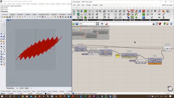174x98 pixels.
Task: Click the light bulb icon in Rhino toolbar
Action: 55,17
